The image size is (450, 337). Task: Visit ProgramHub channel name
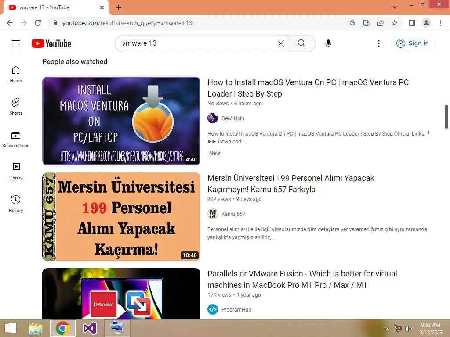tap(236, 310)
